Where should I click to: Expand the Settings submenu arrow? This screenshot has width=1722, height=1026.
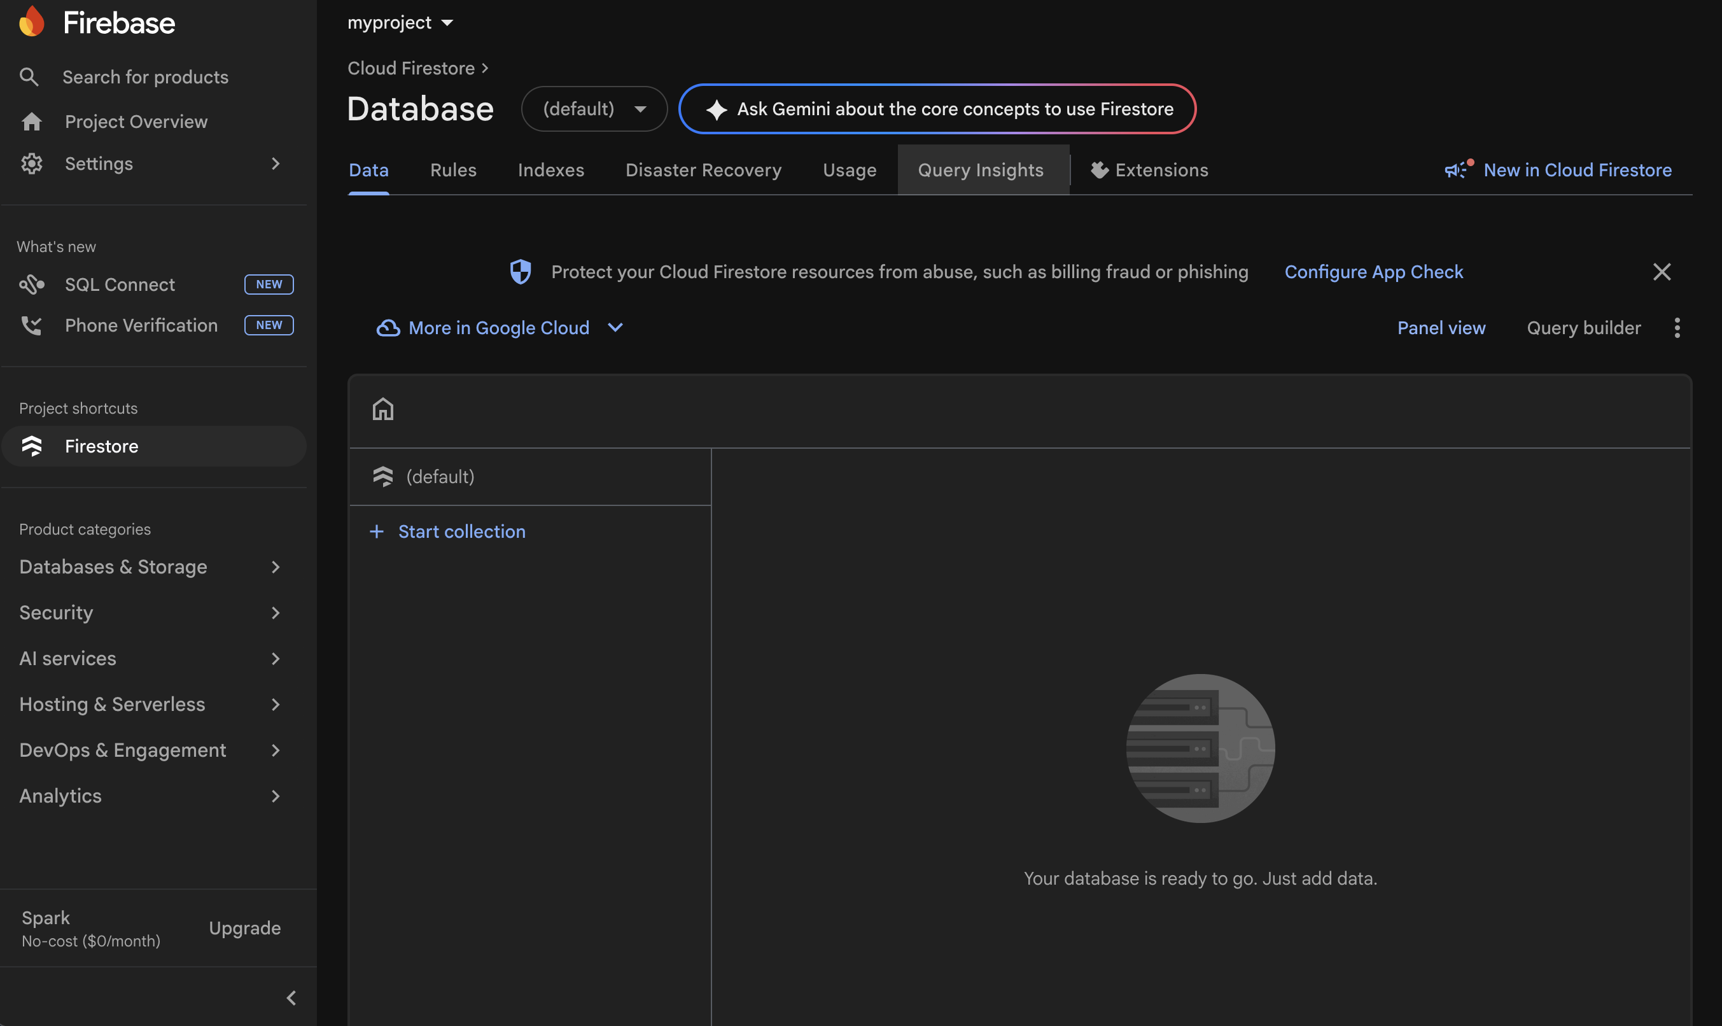click(276, 164)
